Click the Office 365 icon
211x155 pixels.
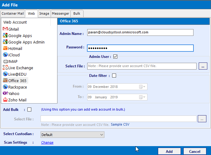[5, 80]
